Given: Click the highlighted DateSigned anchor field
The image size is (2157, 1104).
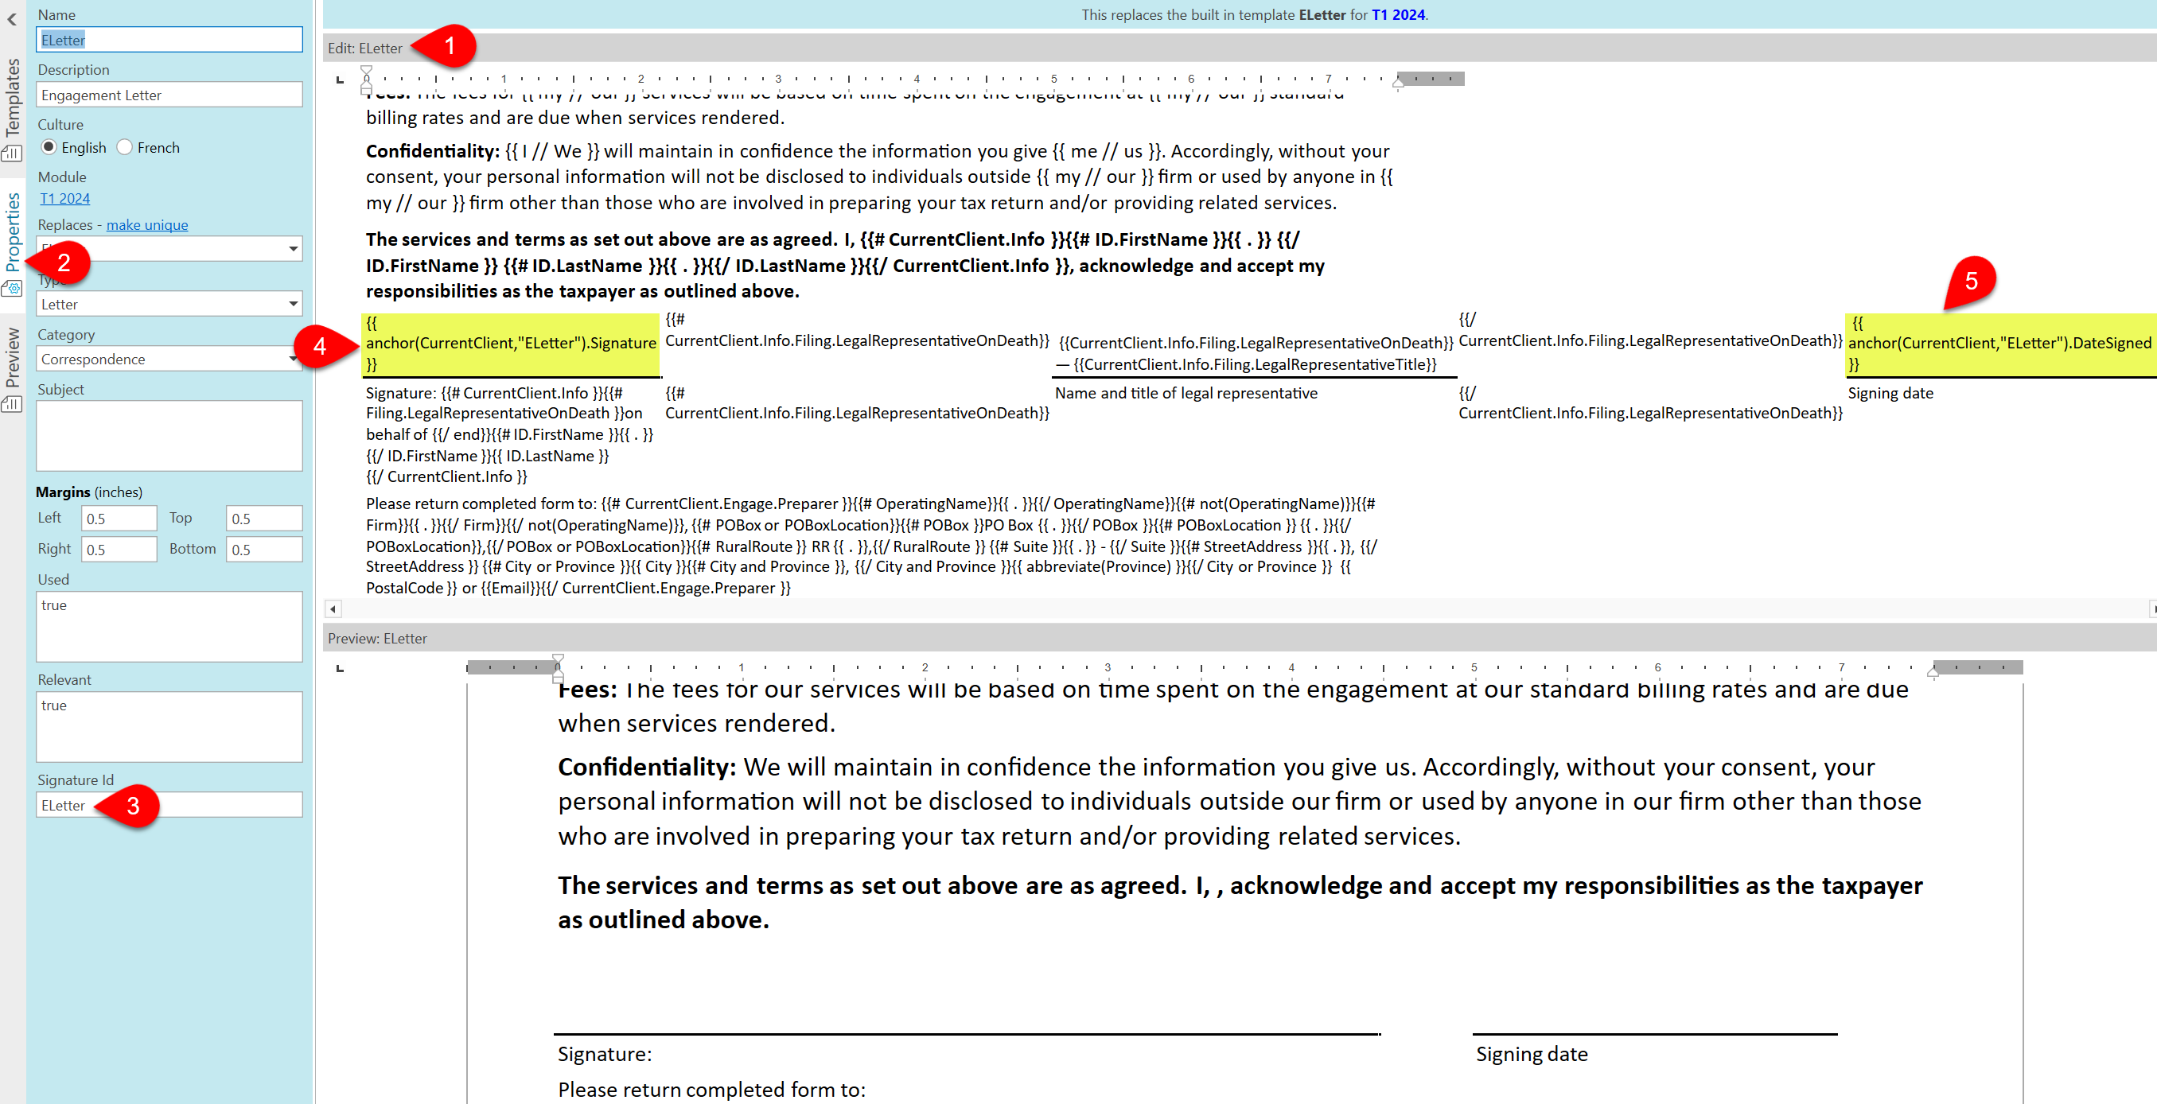Looking at the screenshot, I should click(1999, 344).
